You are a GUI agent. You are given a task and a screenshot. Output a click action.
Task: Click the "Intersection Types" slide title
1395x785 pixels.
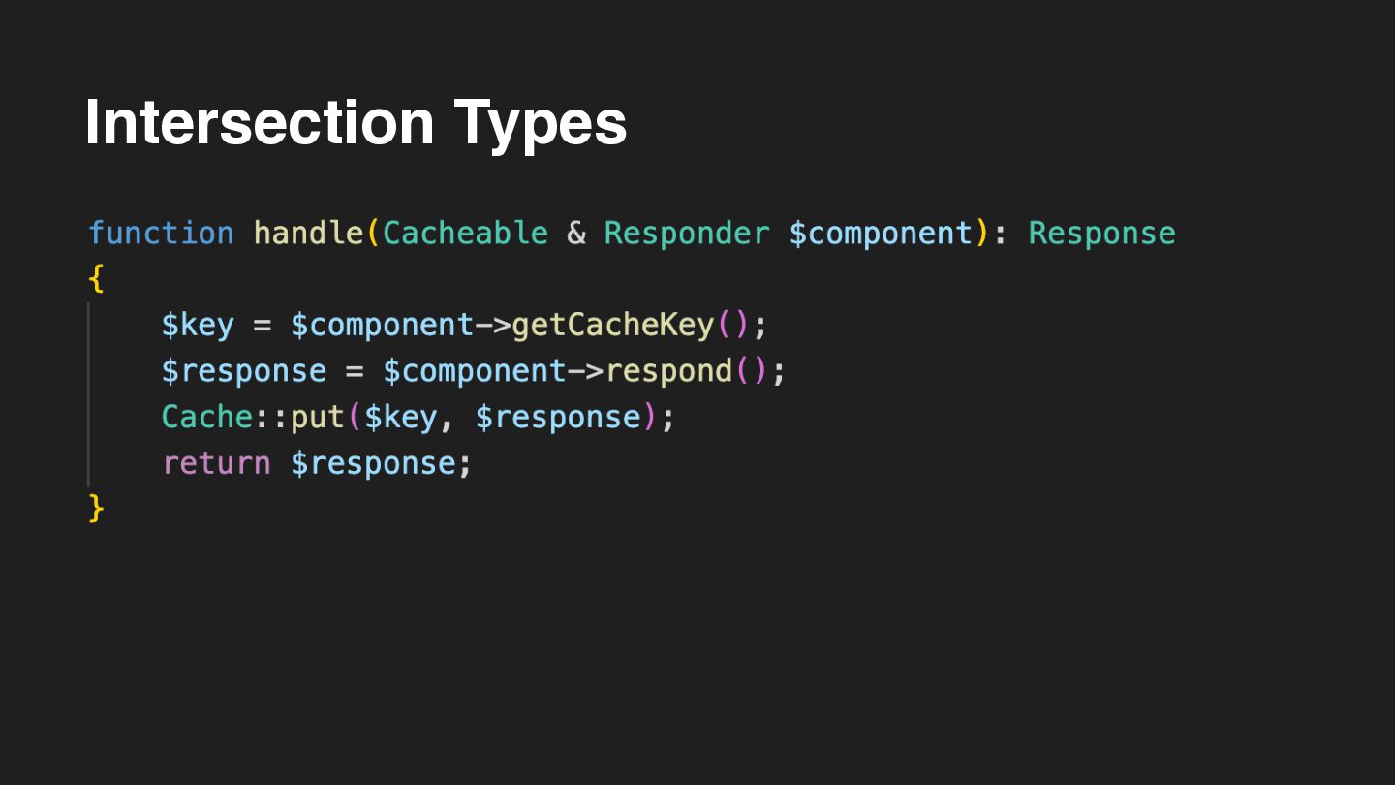(356, 123)
